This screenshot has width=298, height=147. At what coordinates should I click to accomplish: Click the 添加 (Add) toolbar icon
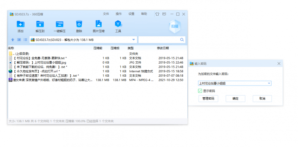tap(20, 24)
